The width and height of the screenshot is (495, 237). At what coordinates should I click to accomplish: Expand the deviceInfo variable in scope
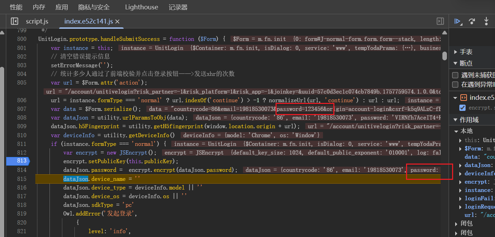click(460, 174)
